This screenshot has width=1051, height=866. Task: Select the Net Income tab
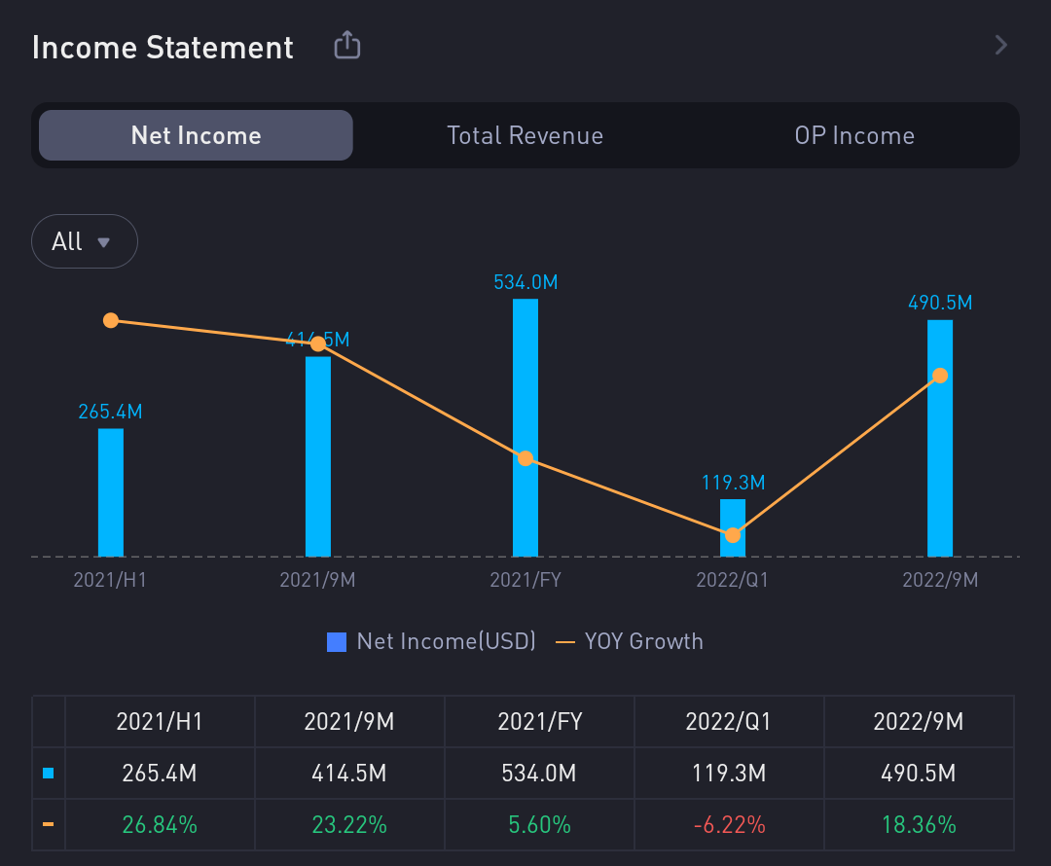point(196,135)
